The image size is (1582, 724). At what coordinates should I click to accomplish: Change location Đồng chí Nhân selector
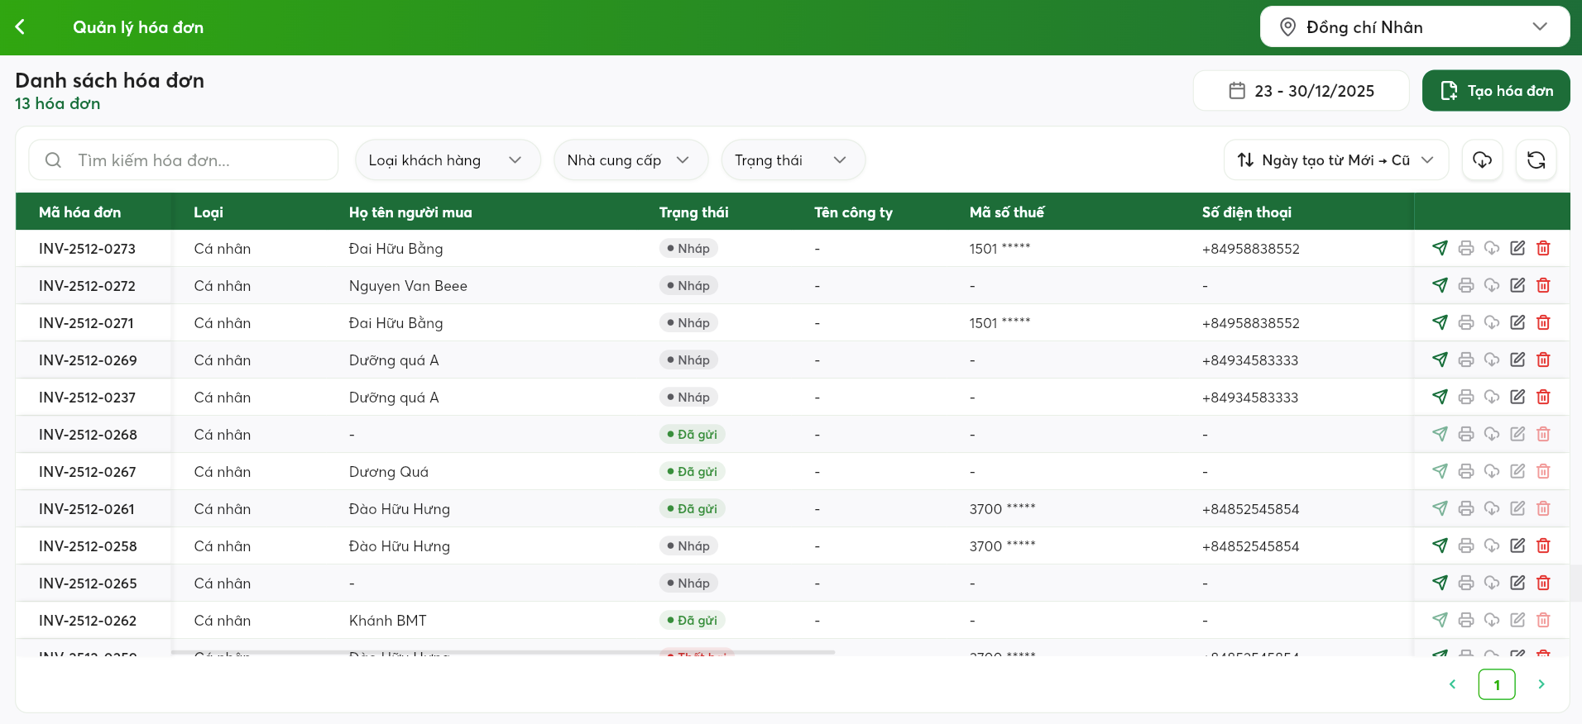click(x=1414, y=27)
